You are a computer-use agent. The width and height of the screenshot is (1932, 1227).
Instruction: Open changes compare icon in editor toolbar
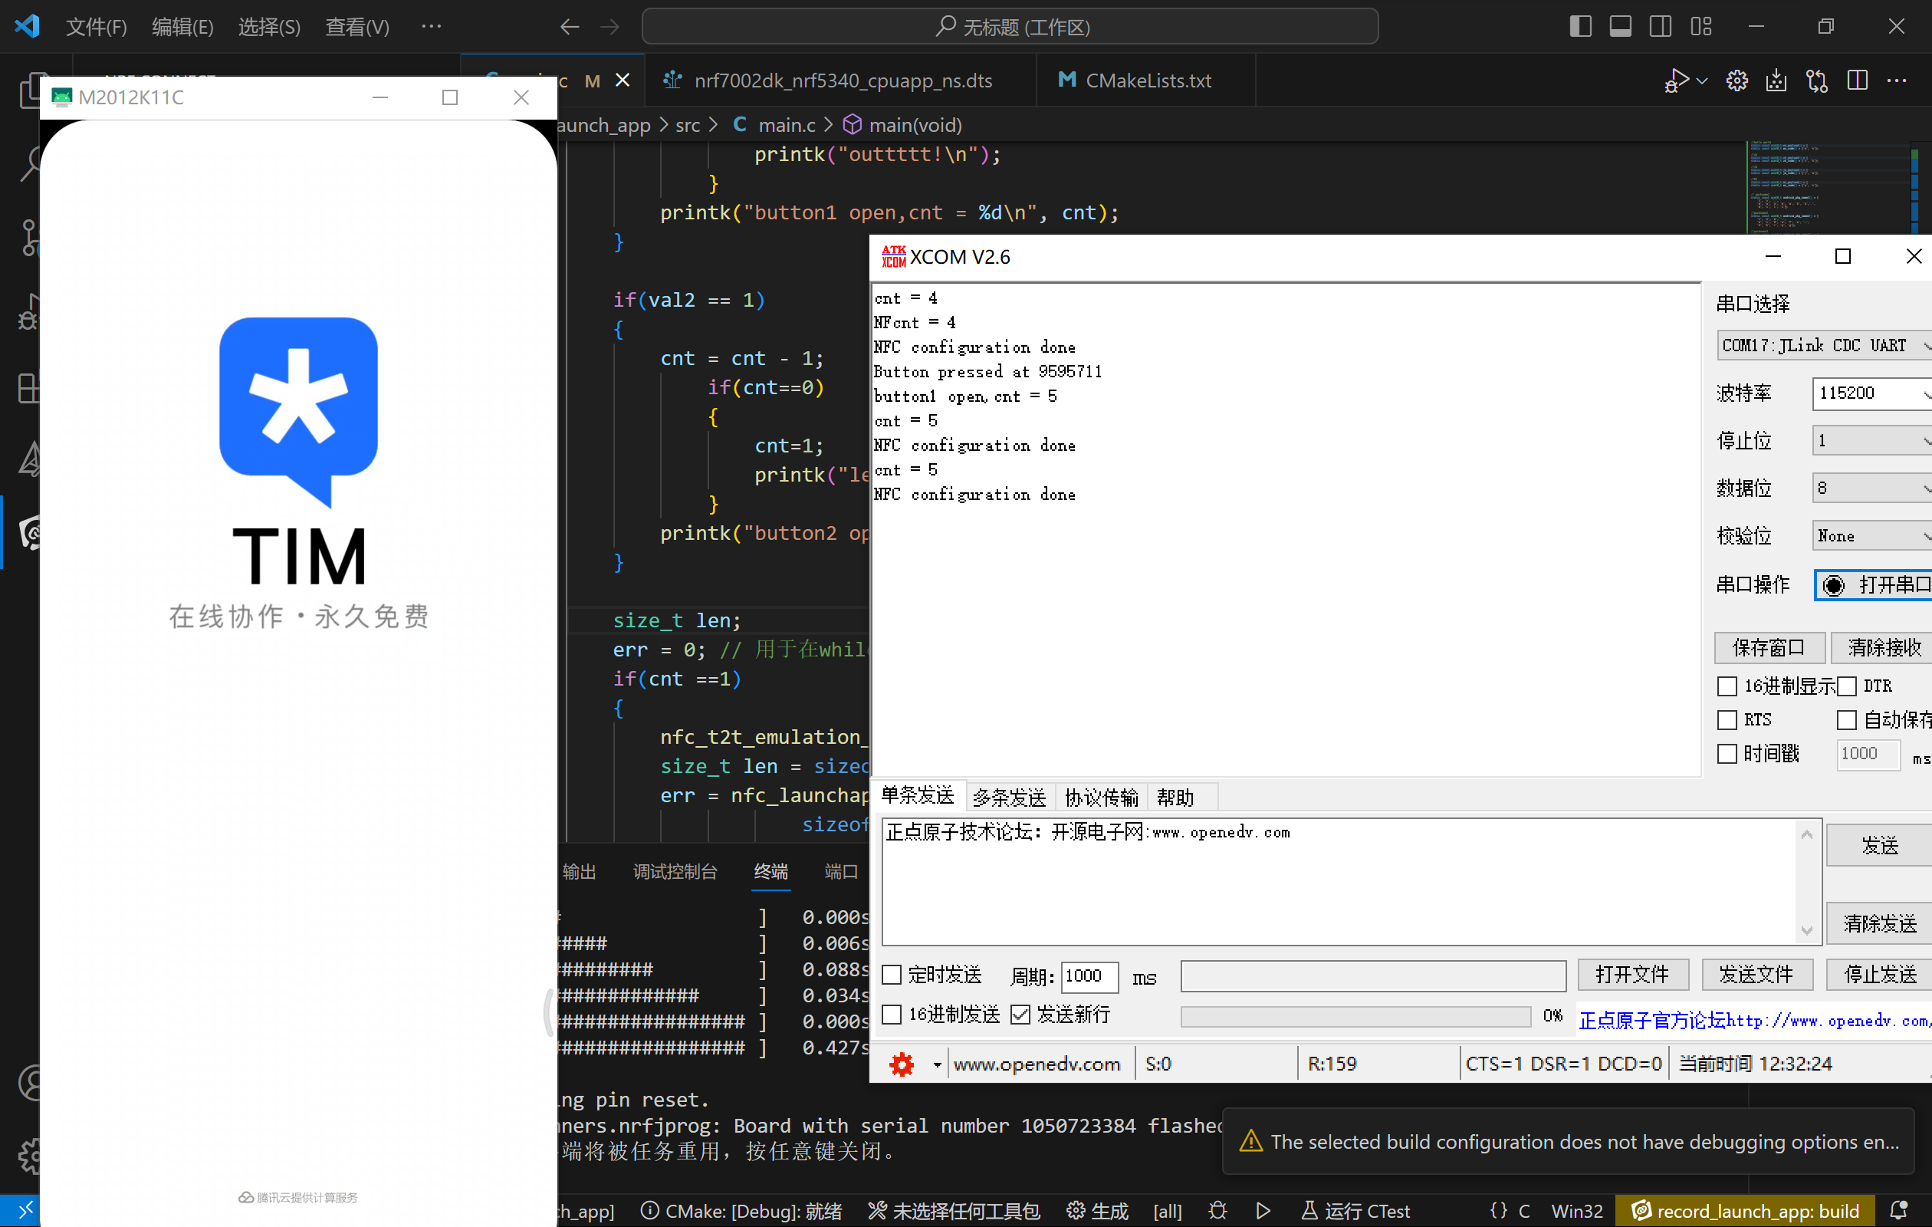[x=1816, y=81]
